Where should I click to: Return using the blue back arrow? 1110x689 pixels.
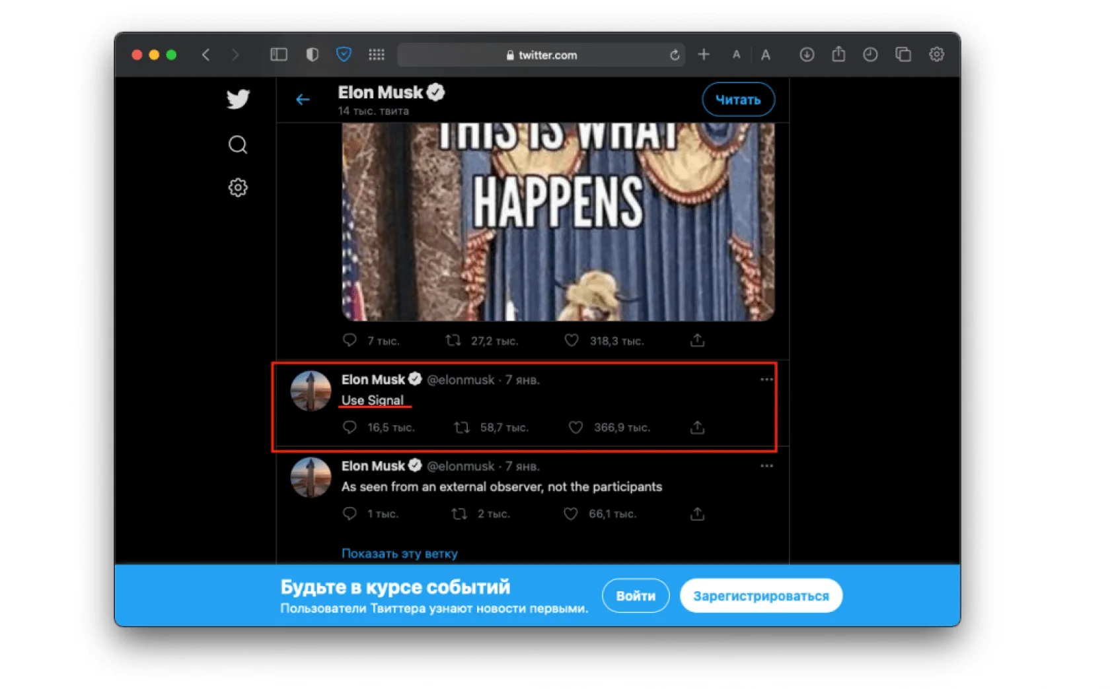303,100
